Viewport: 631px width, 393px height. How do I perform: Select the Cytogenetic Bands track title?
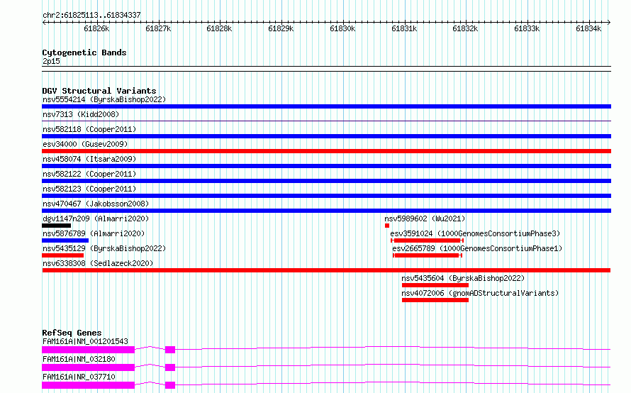(84, 52)
